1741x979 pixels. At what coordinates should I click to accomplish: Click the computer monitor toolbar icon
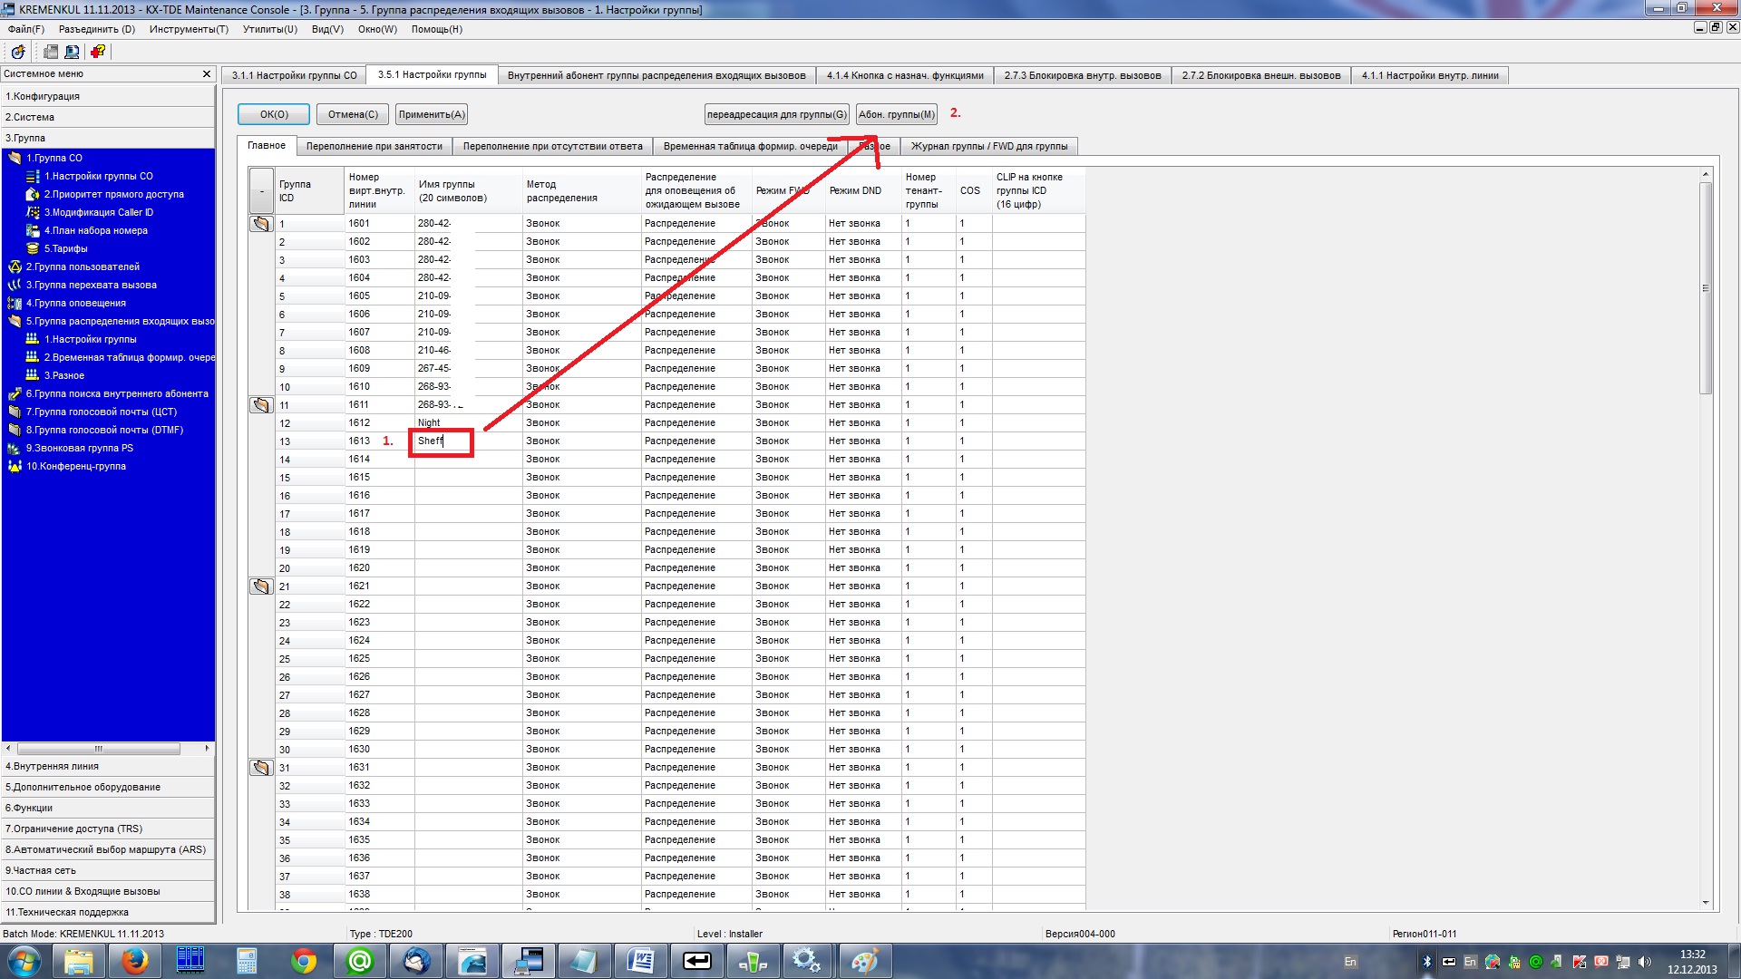[73, 52]
